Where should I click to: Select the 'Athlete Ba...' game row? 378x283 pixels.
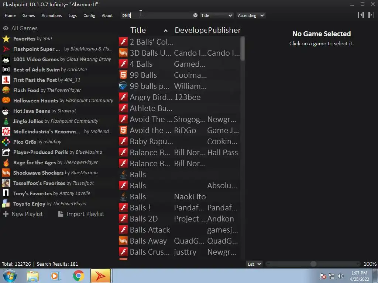coord(179,108)
